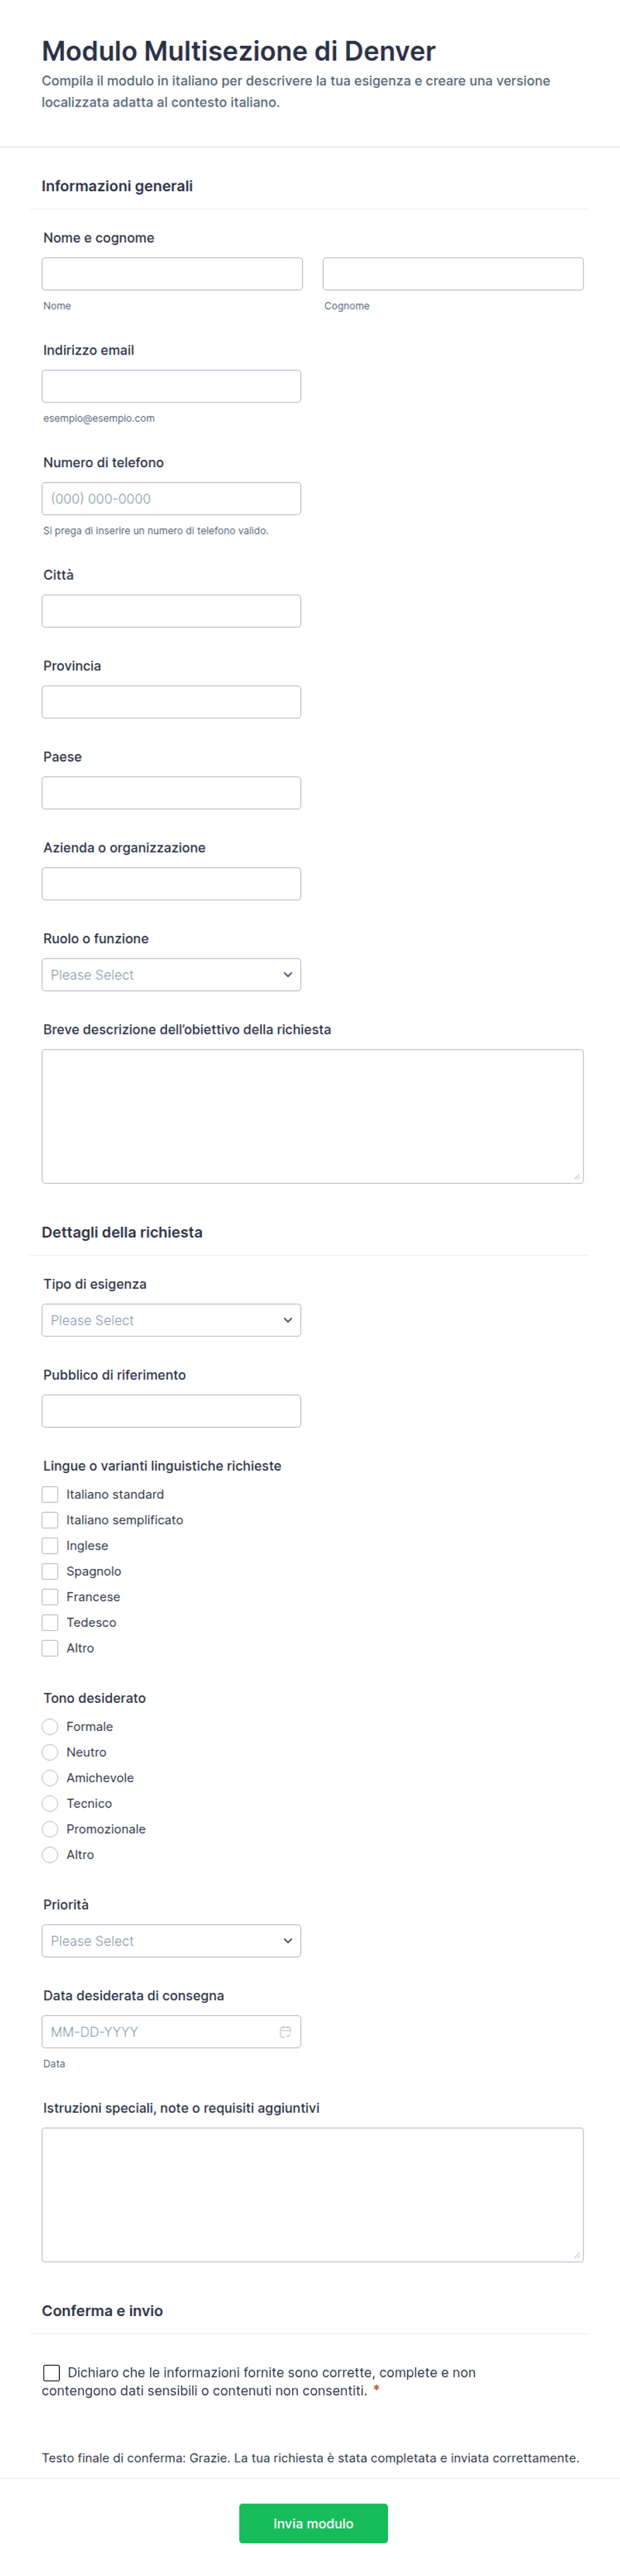Expand the Tipo di esigenza dropdown

pos(171,1320)
